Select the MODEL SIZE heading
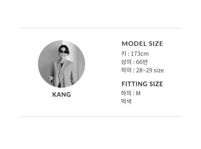This screenshot has height=149, width=201. tap(142, 44)
